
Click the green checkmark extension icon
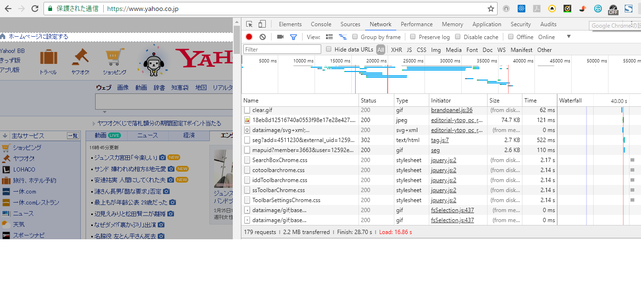point(567,9)
